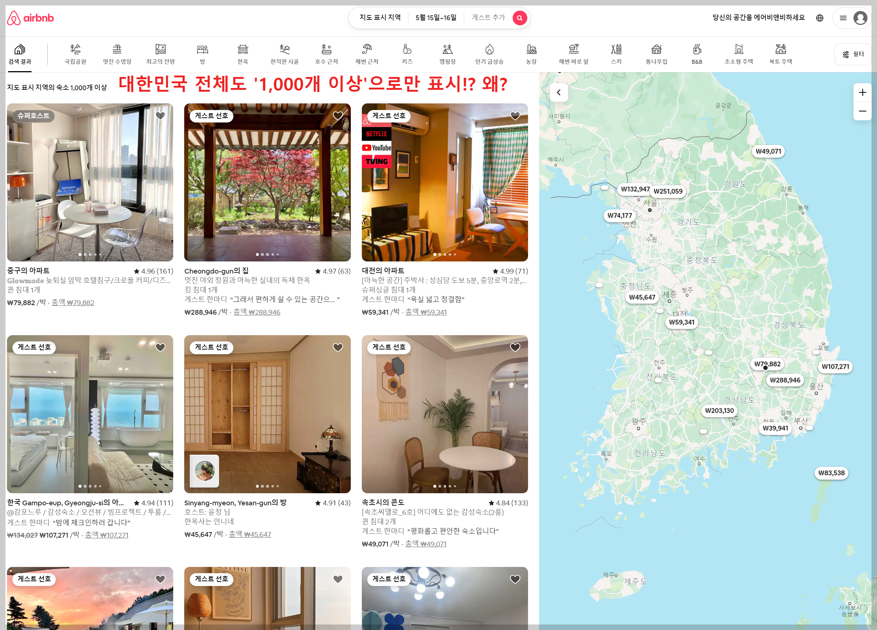
Task: Toggle wishlist heart on Cheongdo-gun의 집 listing
Action: [x=338, y=116]
